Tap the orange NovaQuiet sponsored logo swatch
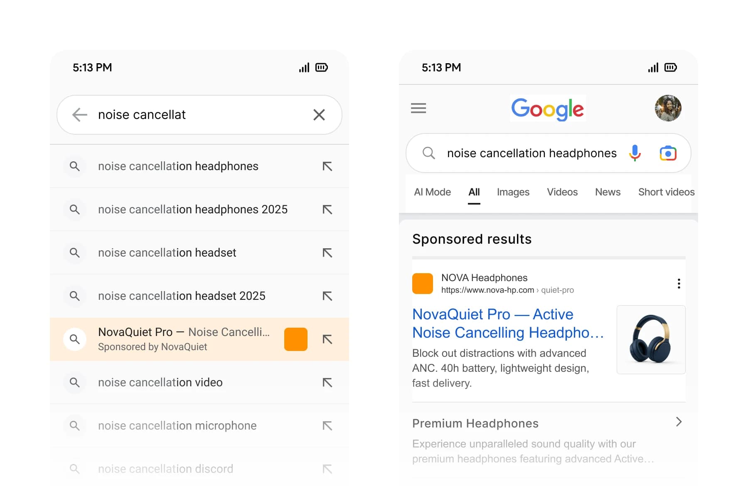Viewport: 748px width, 499px height. (x=295, y=339)
